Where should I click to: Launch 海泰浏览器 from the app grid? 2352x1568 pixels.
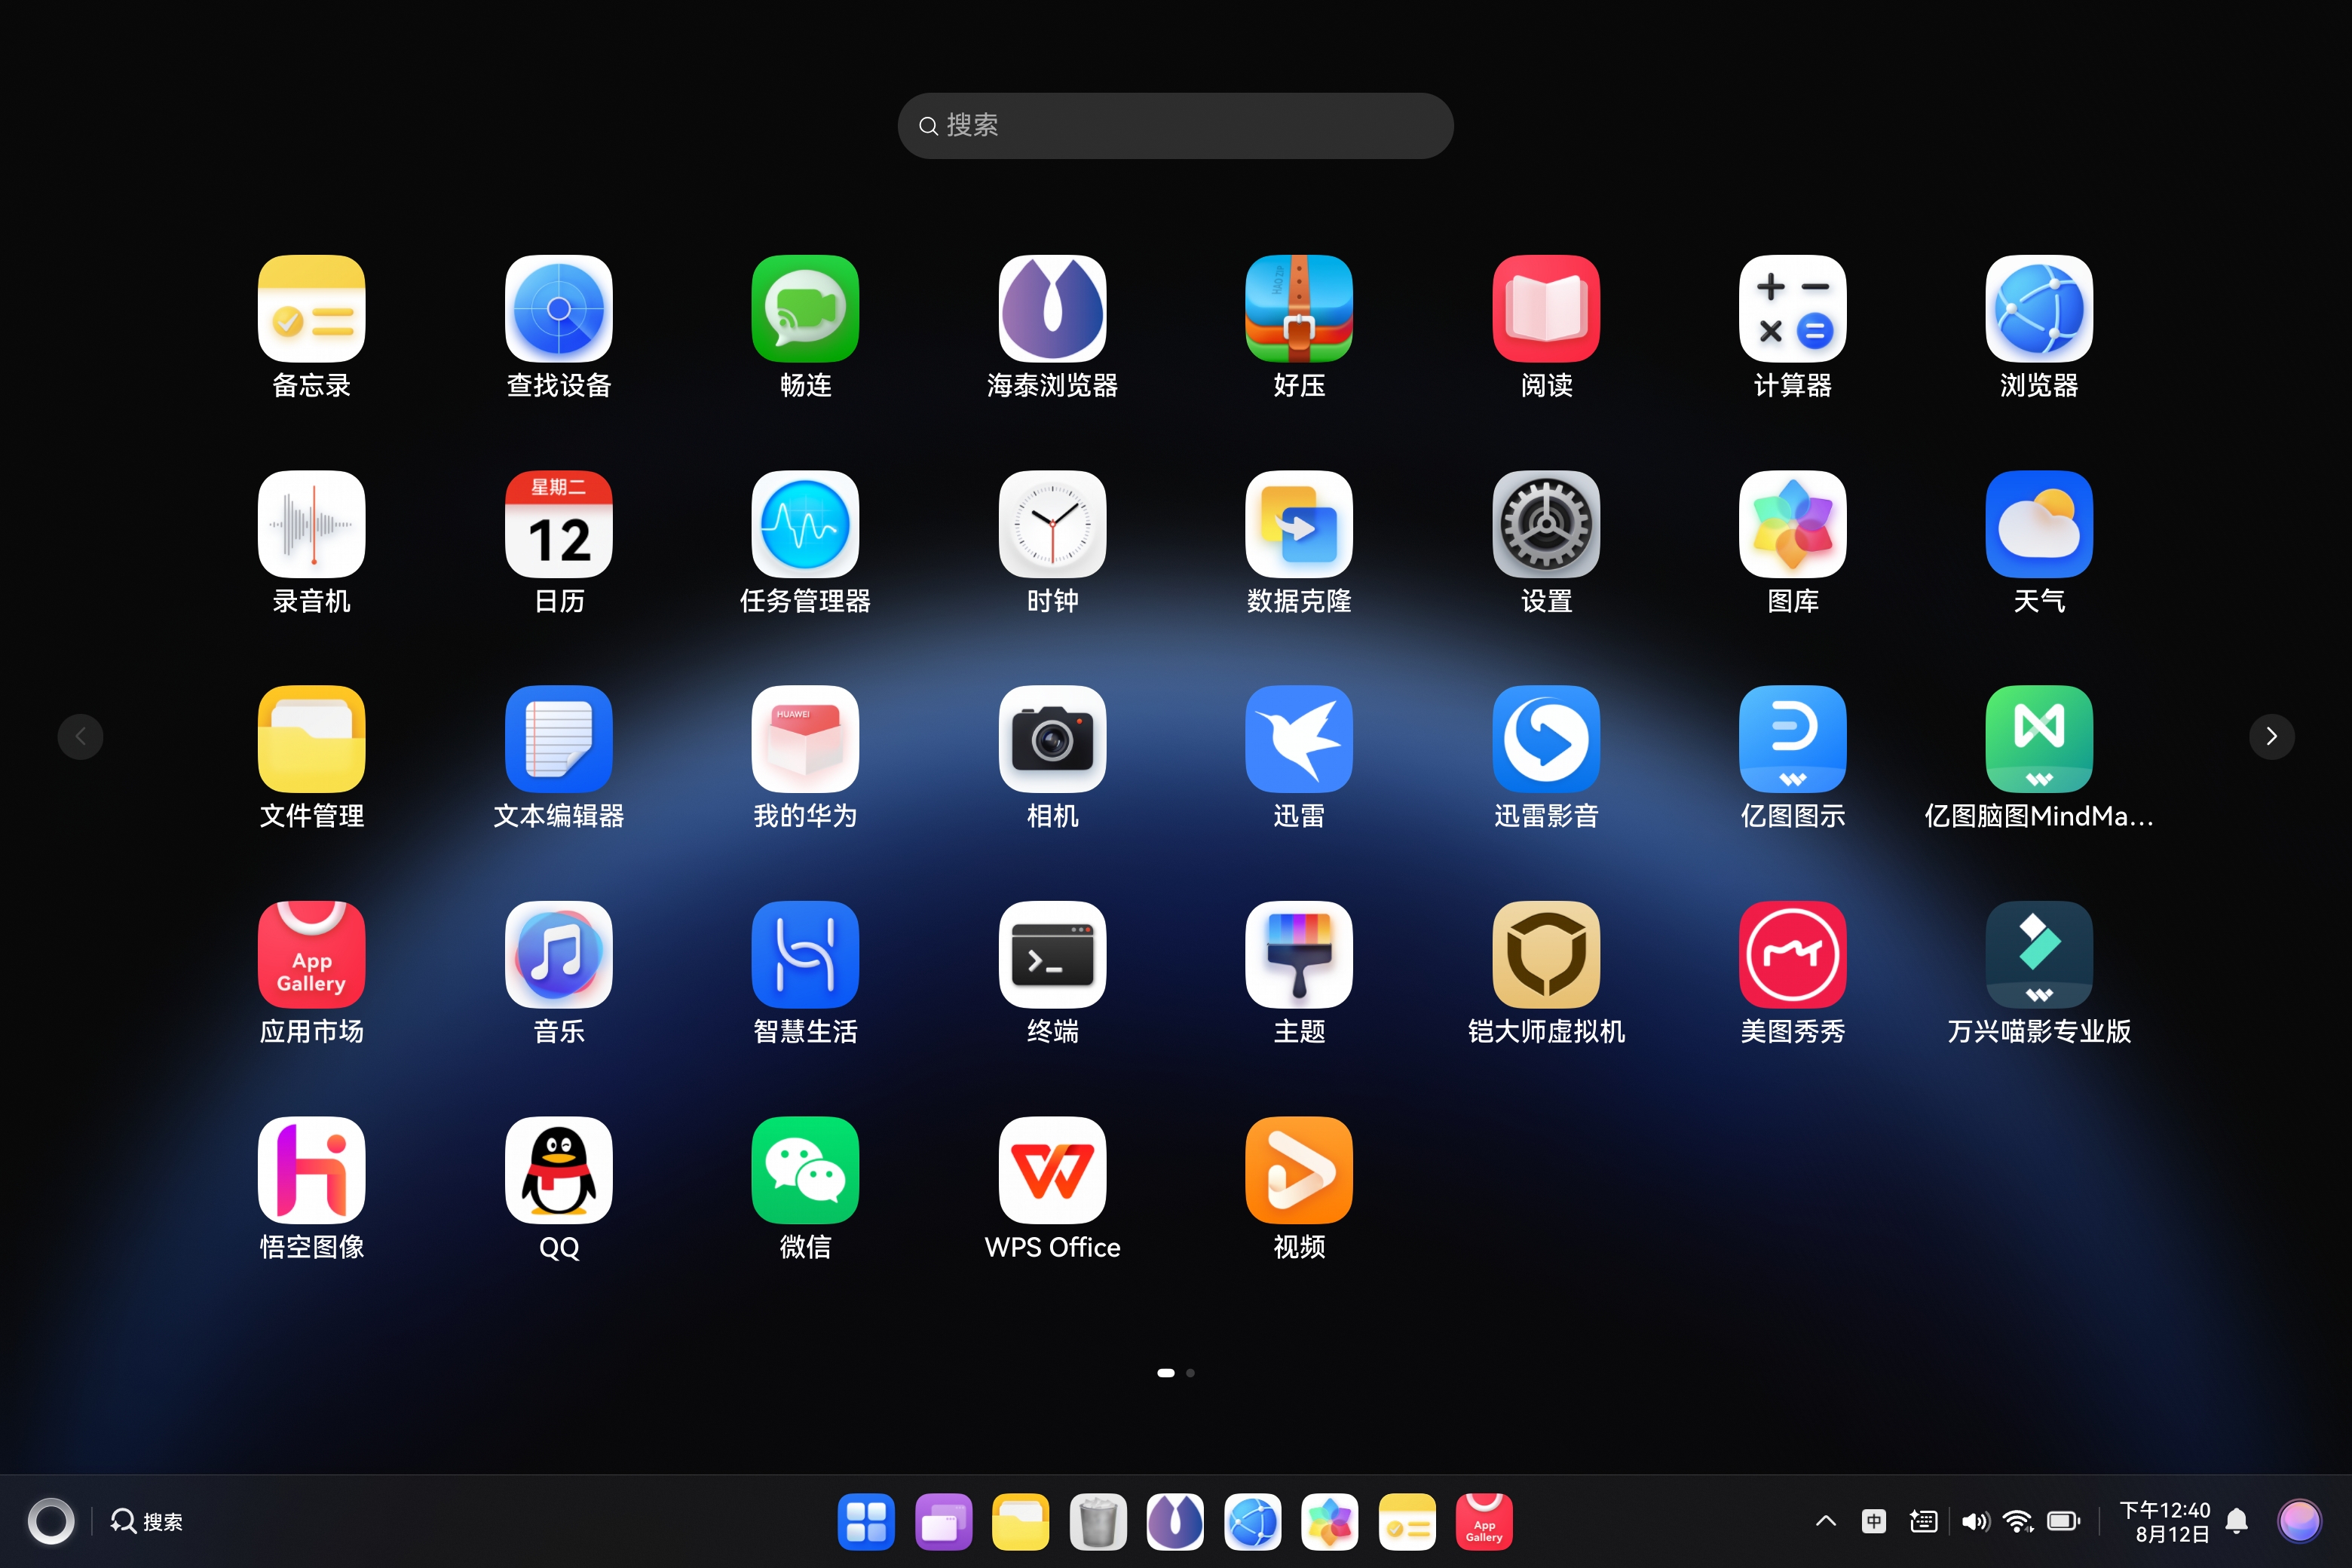point(1052,308)
